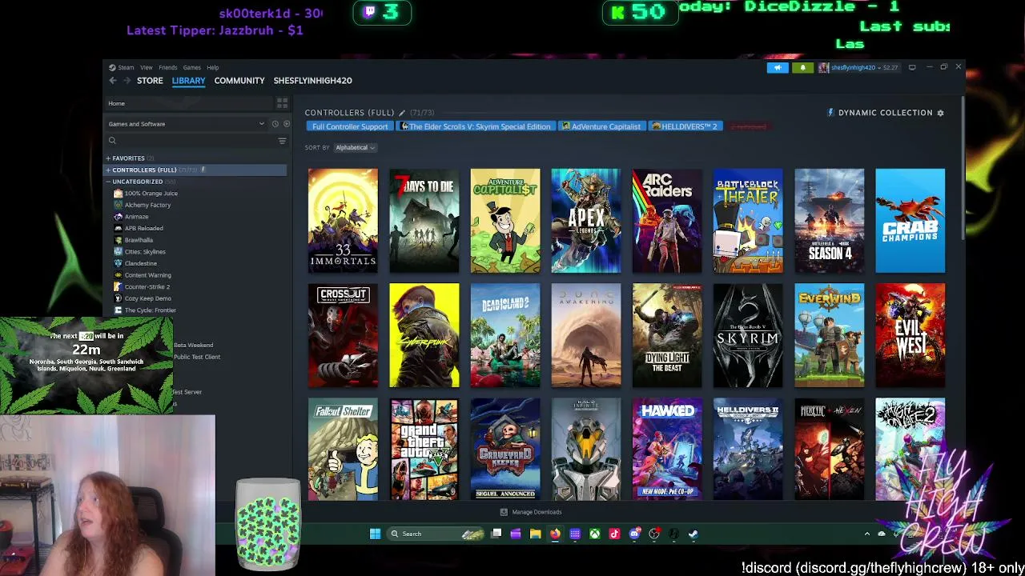Image resolution: width=1025 pixels, height=576 pixels.
Task: Go forward with the Steam forward arrow
Action: point(127,81)
